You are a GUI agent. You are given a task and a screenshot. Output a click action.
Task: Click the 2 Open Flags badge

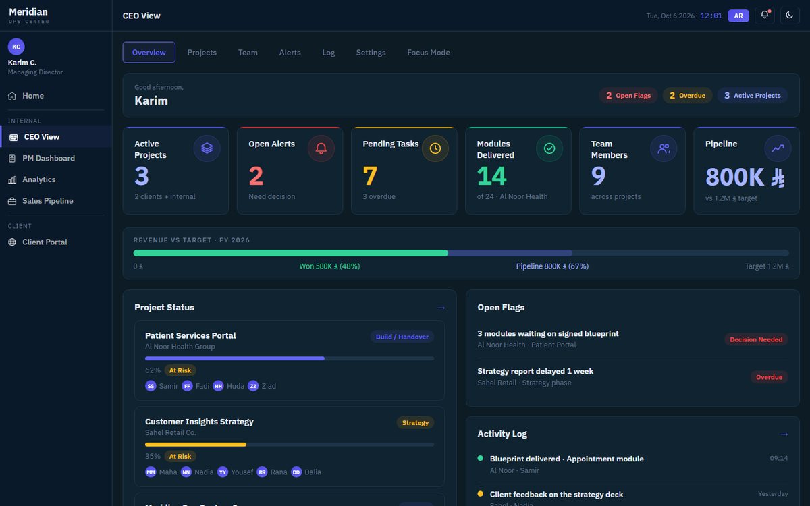point(628,96)
